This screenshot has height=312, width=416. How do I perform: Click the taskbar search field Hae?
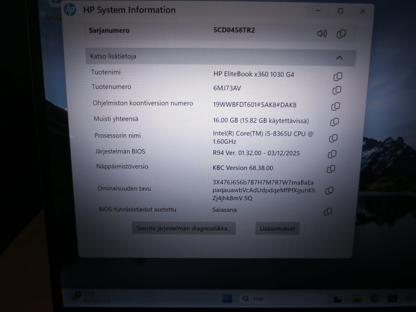[283, 299]
